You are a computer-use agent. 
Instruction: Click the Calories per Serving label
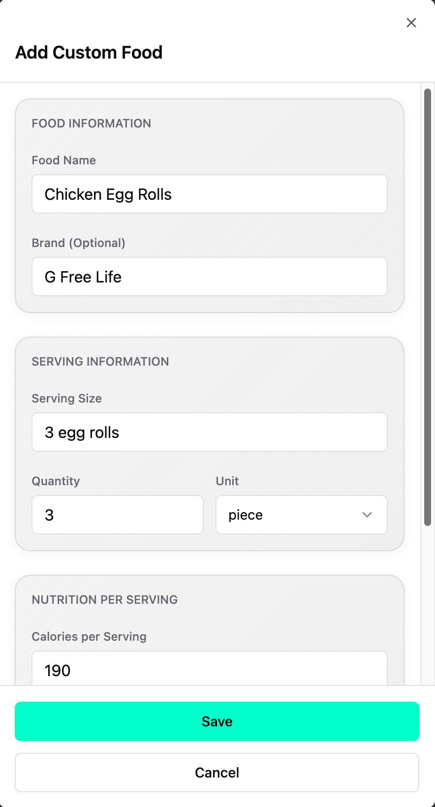[89, 637]
